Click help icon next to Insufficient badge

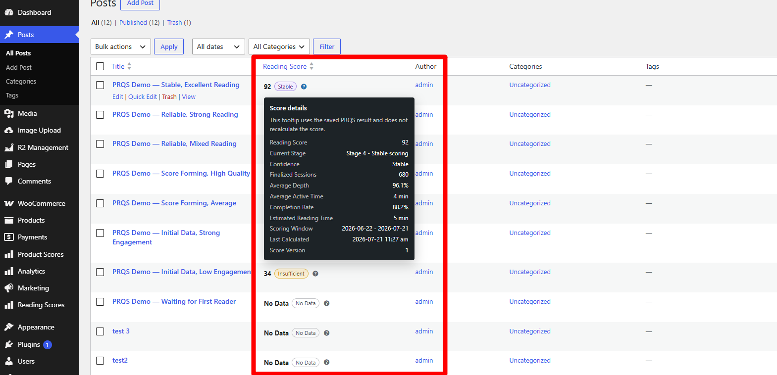coord(315,274)
